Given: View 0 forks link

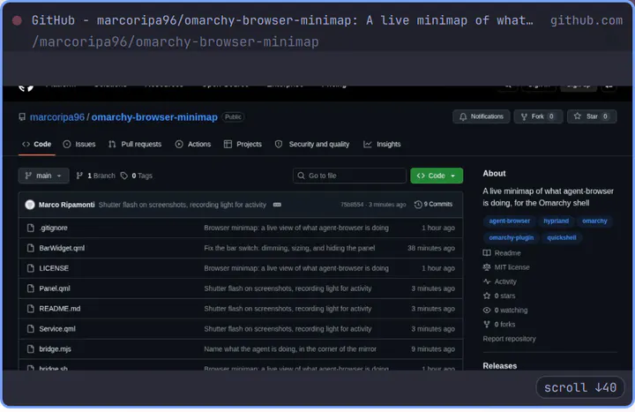Looking at the screenshot, I should (x=499, y=325).
